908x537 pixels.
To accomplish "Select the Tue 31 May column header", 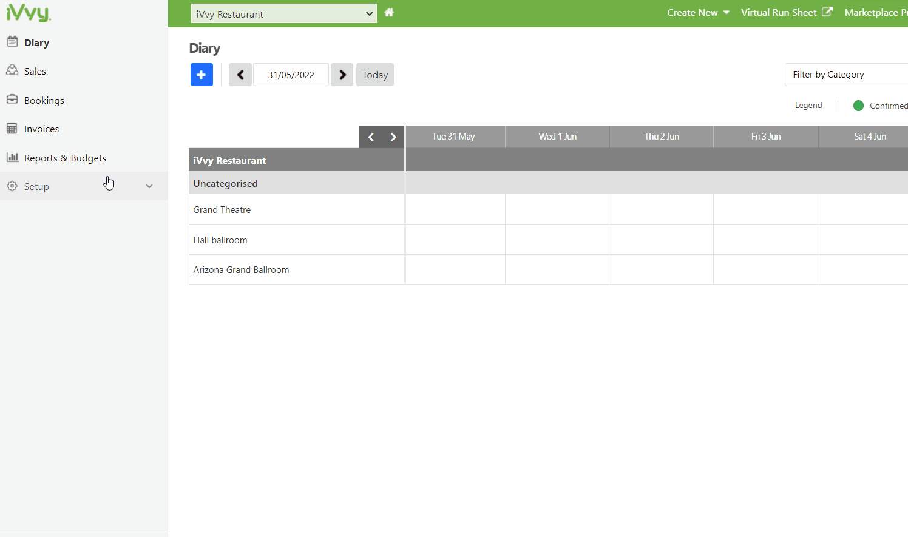I will [455, 137].
